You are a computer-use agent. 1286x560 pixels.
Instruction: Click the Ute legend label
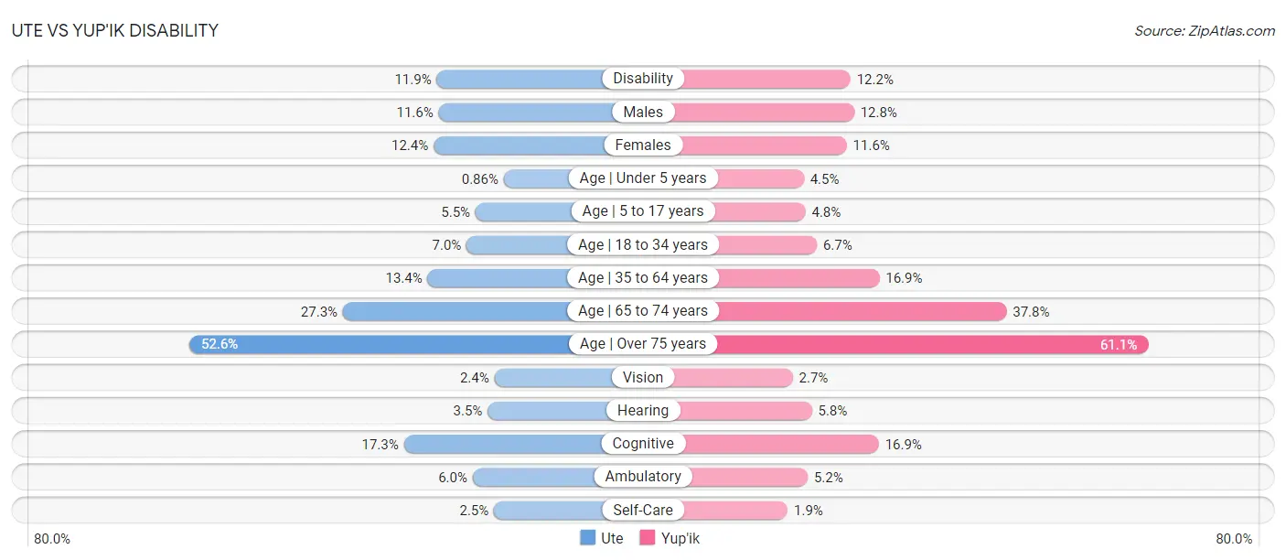click(x=612, y=538)
